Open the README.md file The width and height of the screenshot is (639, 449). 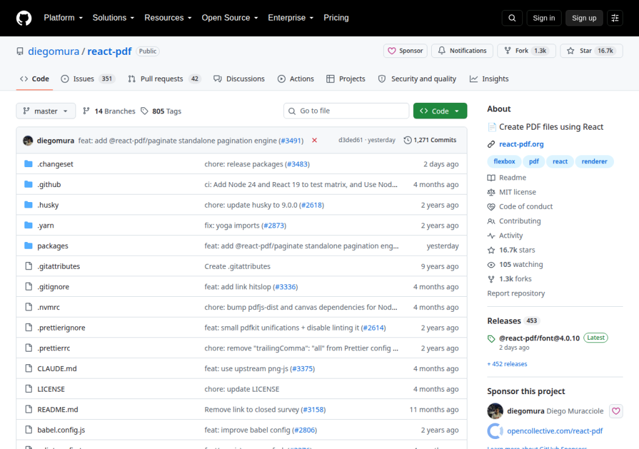click(58, 410)
